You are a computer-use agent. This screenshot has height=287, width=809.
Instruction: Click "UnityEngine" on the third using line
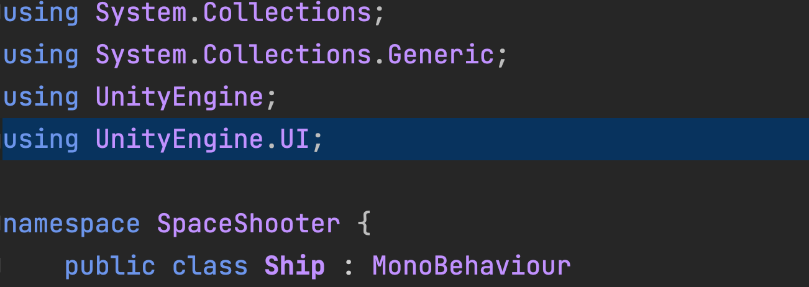pos(180,98)
